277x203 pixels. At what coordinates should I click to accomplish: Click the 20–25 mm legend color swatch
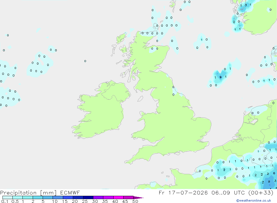tap(78, 197)
